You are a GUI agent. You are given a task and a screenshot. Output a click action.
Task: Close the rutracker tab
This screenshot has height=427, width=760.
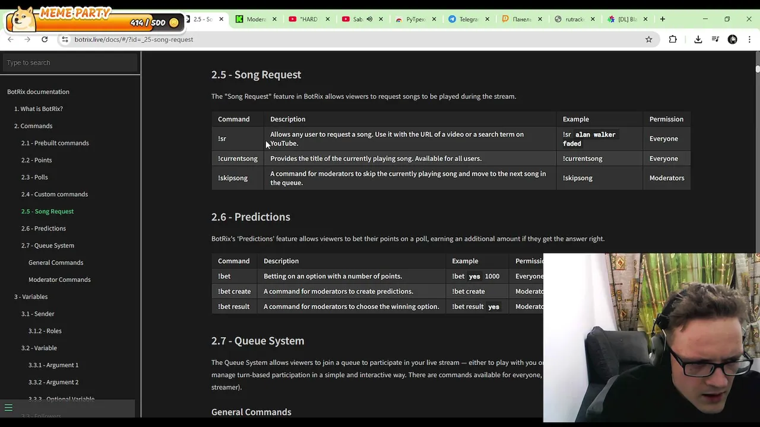point(593,19)
